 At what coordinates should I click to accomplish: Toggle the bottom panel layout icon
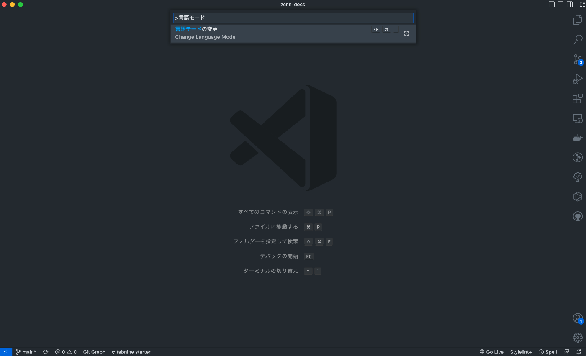tap(560, 5)
